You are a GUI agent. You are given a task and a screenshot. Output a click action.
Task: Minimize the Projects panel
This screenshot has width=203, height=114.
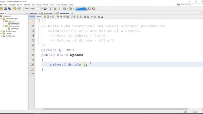click(26, 13)
